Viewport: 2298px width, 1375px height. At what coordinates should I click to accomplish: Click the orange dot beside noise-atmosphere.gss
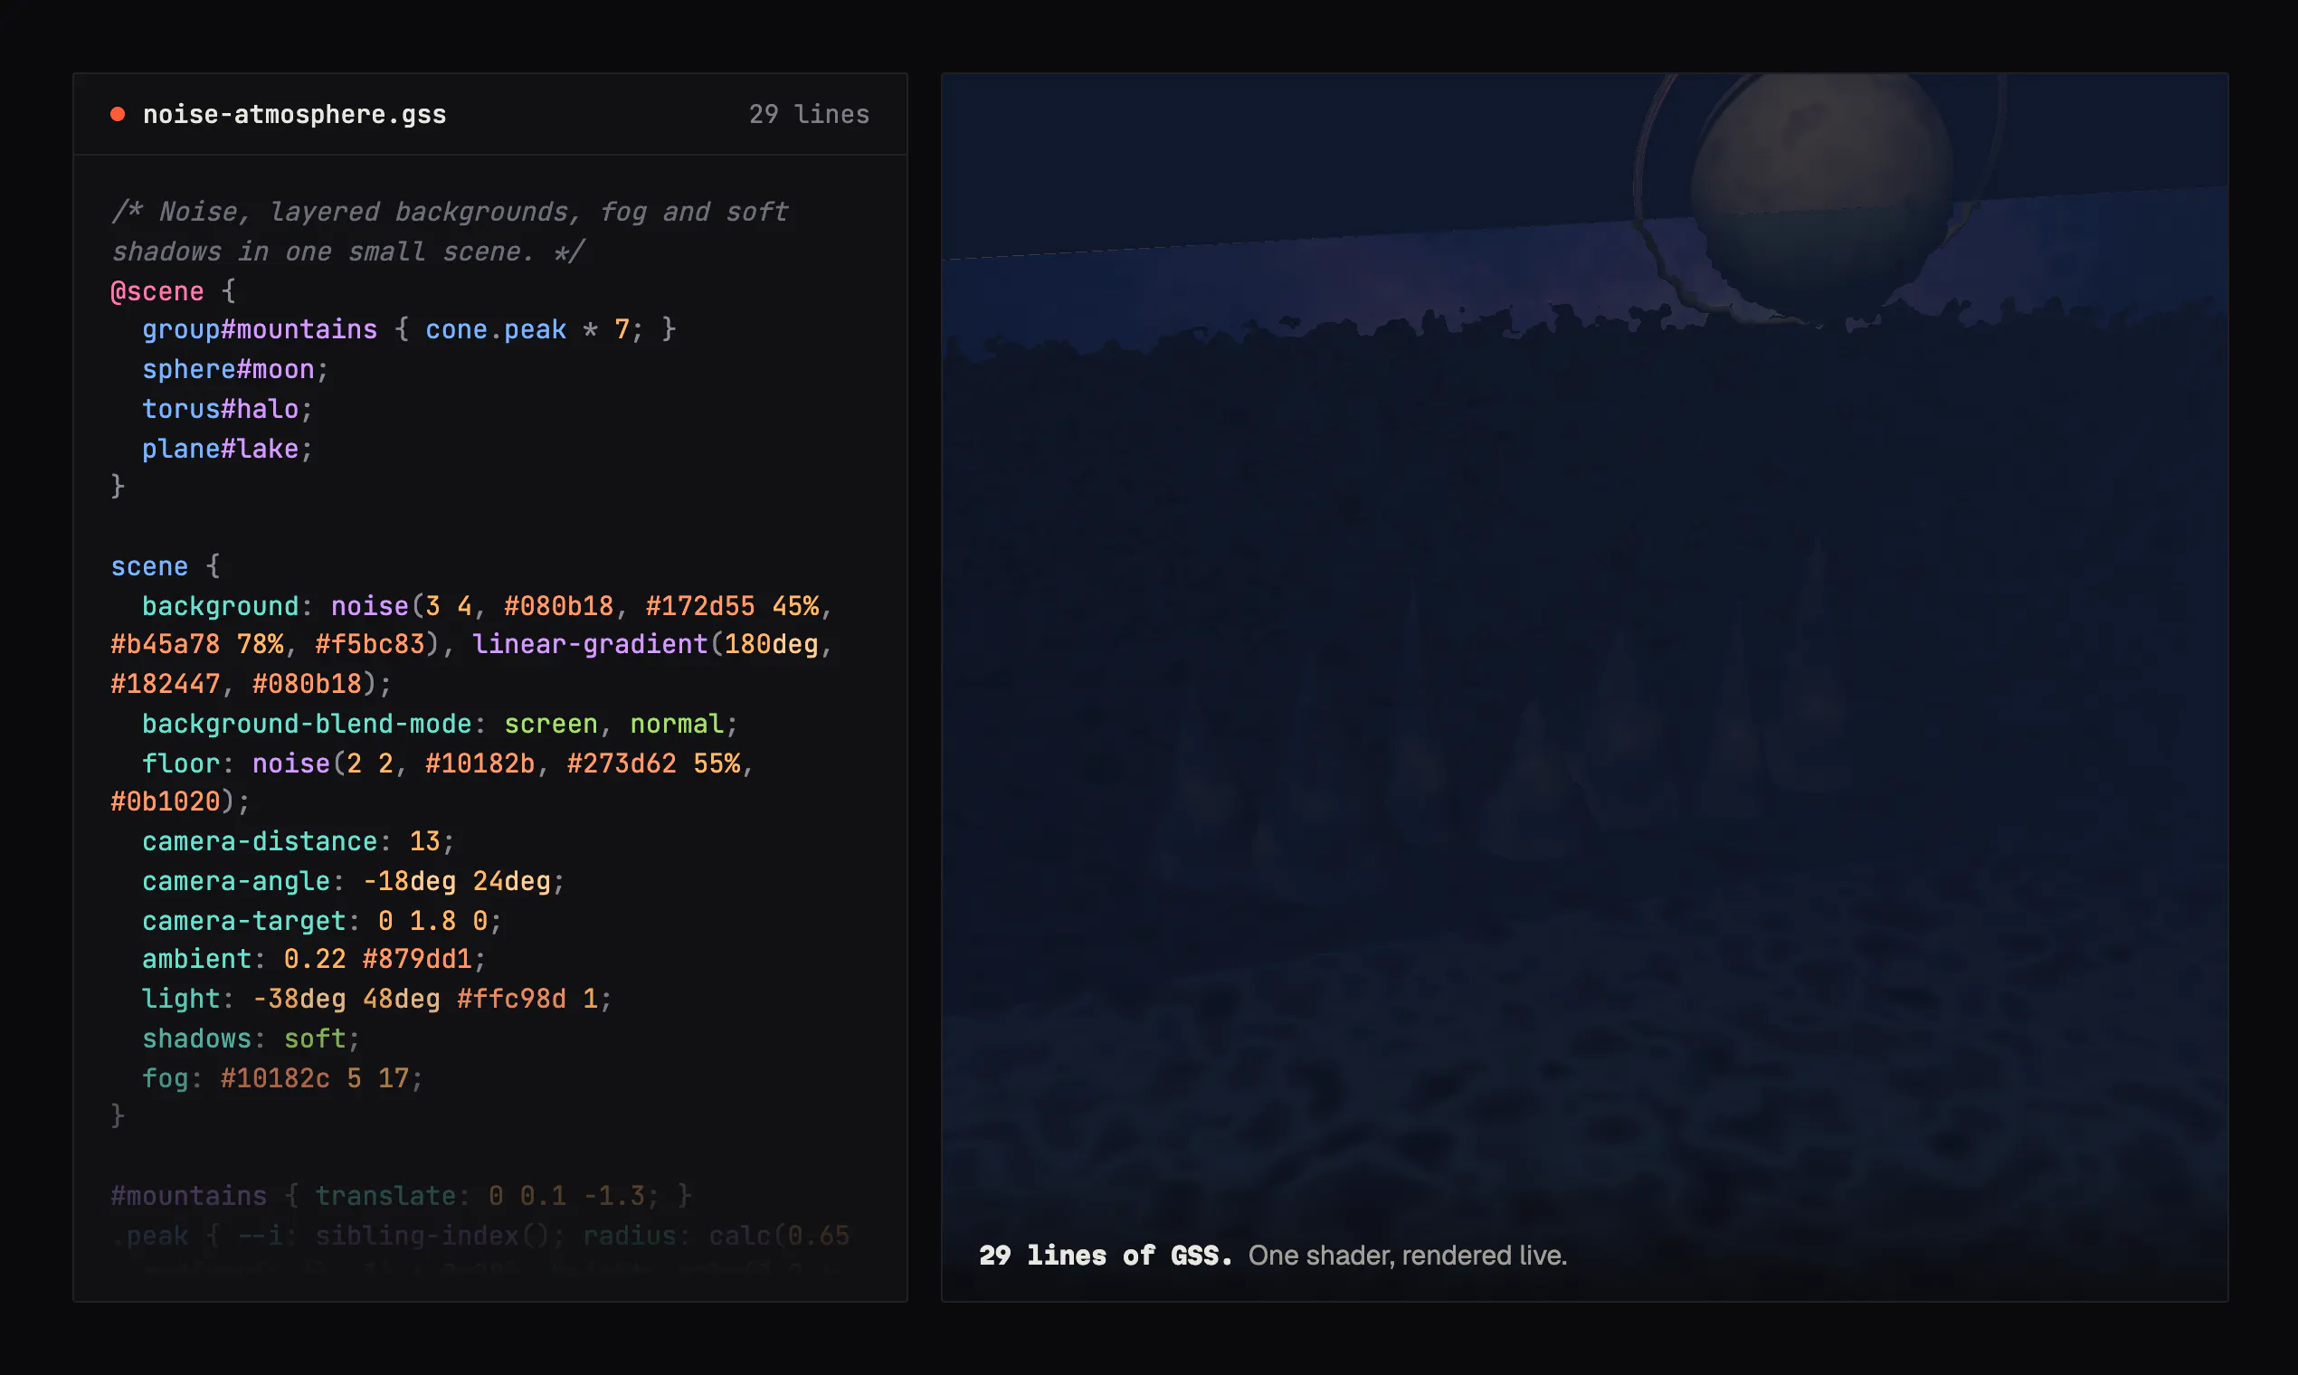click(118, 114)
